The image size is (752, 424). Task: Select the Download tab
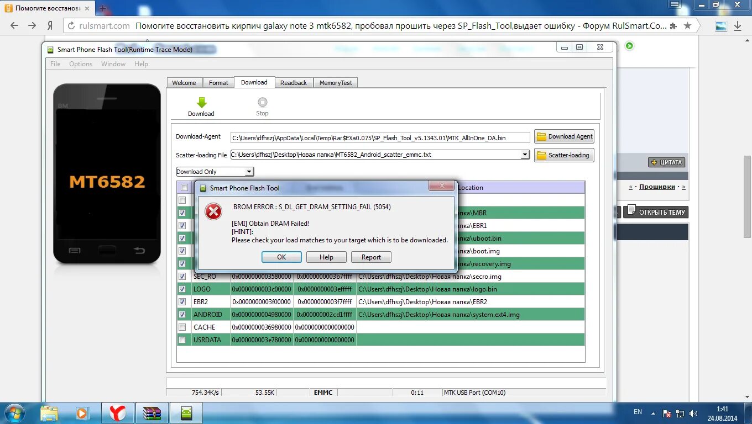click(x=254, y=82)
